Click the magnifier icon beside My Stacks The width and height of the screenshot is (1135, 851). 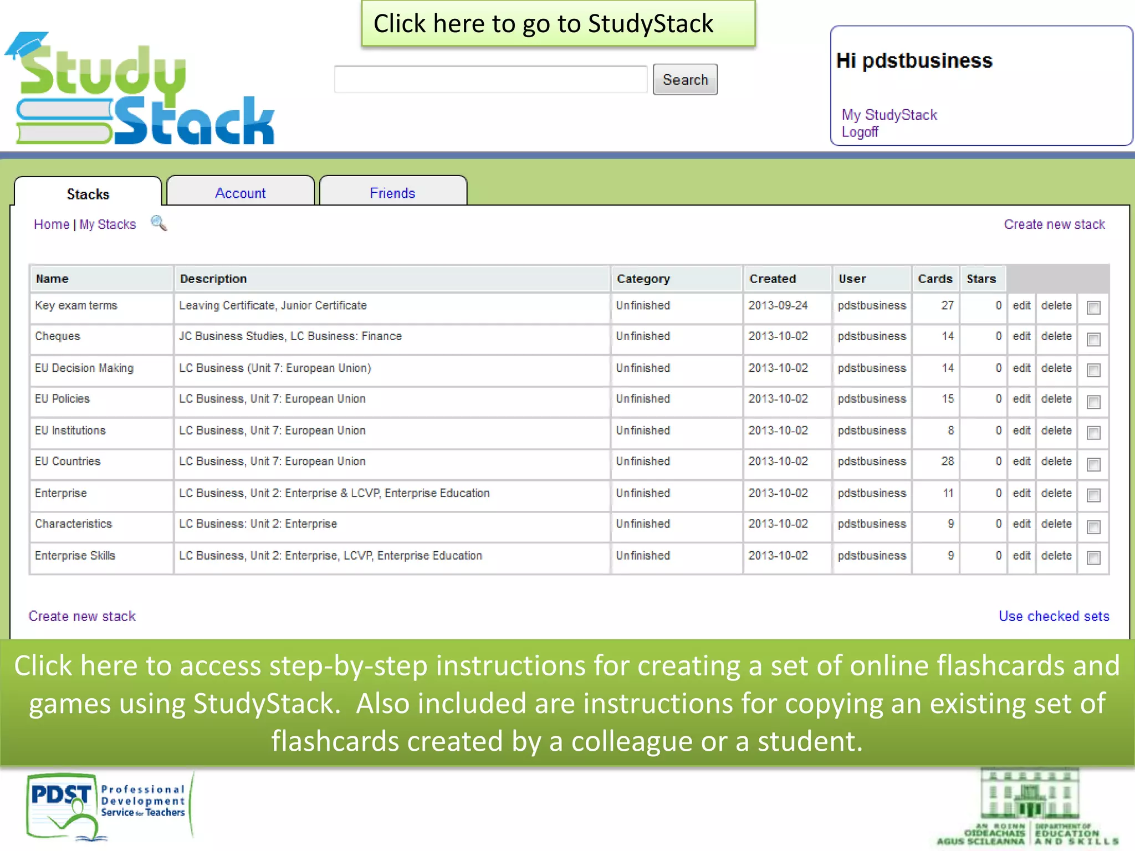pyautogui.click(x=159, y=223)
